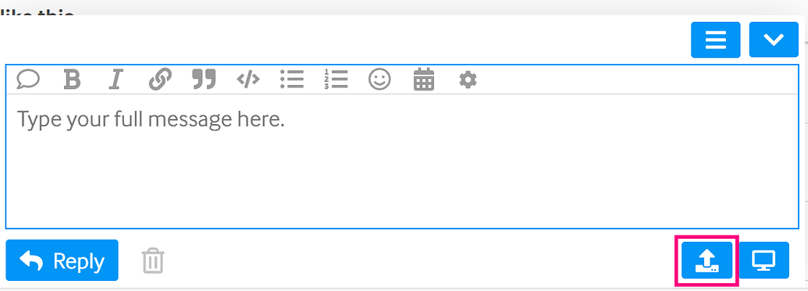Insert date and time via calendar icon

[x=424, y=80]
